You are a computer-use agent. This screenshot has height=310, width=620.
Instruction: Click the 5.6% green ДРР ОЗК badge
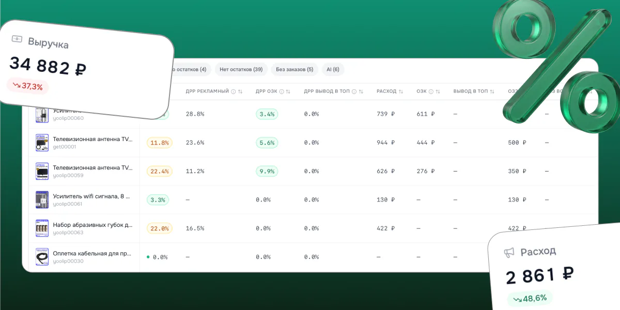267,143
